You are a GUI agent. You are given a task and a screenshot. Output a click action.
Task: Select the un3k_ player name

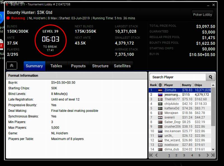pyautogui.click(x=169, y=136)
